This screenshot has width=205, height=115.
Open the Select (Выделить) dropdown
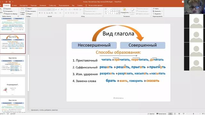[x=157, y=14]
